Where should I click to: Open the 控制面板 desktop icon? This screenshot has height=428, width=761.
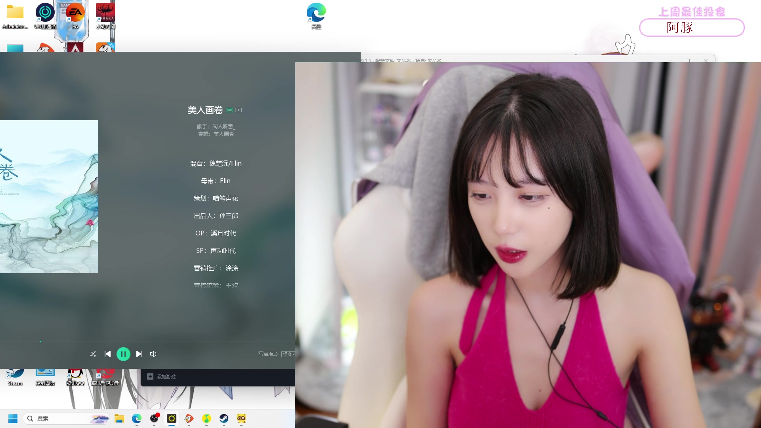[45, 377]
